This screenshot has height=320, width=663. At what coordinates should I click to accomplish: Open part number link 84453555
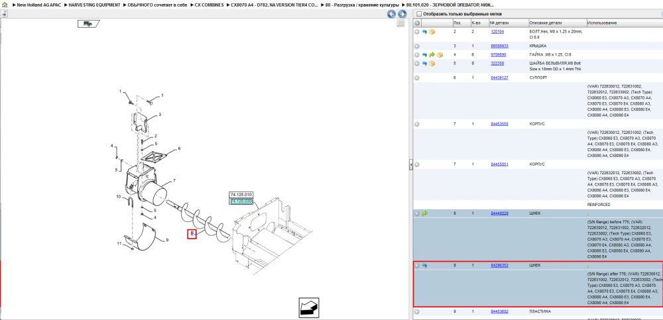(499, 124)
